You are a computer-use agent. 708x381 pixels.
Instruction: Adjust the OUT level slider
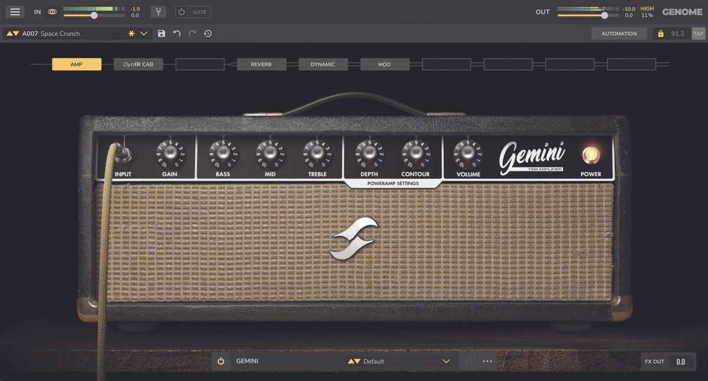[604, 15]
